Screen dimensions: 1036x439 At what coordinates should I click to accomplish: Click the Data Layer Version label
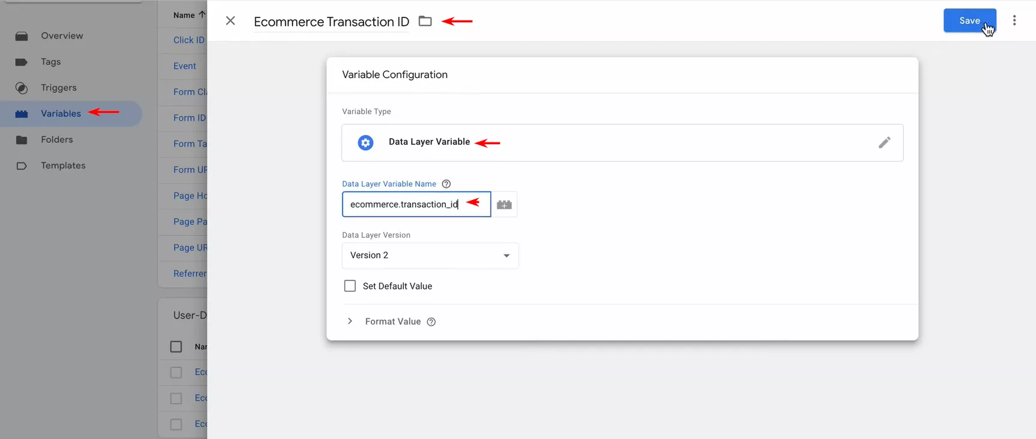(376, 235)
